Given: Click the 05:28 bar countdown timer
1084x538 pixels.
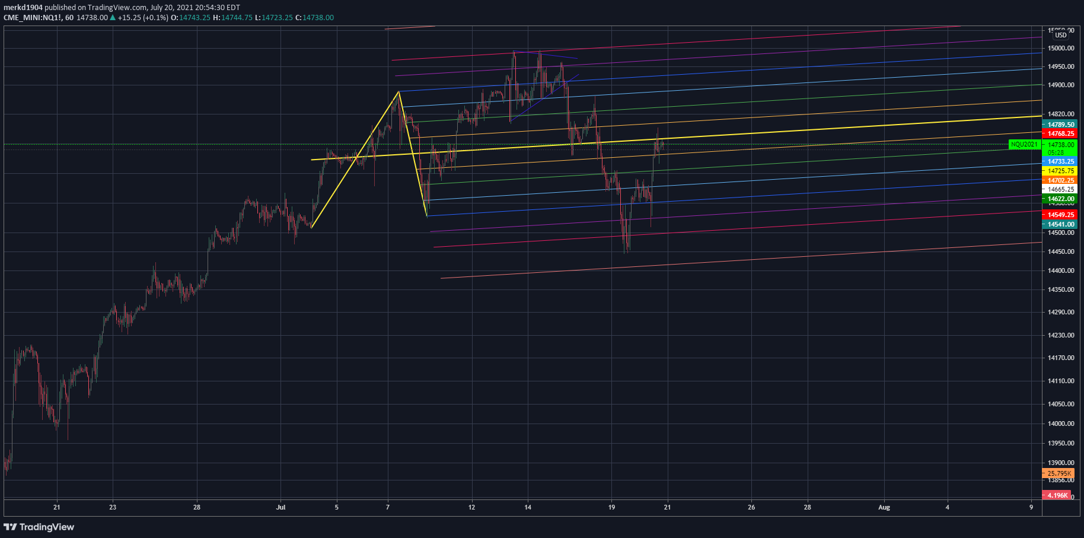Looking at the screenshot, I should tap(1056, 152).
